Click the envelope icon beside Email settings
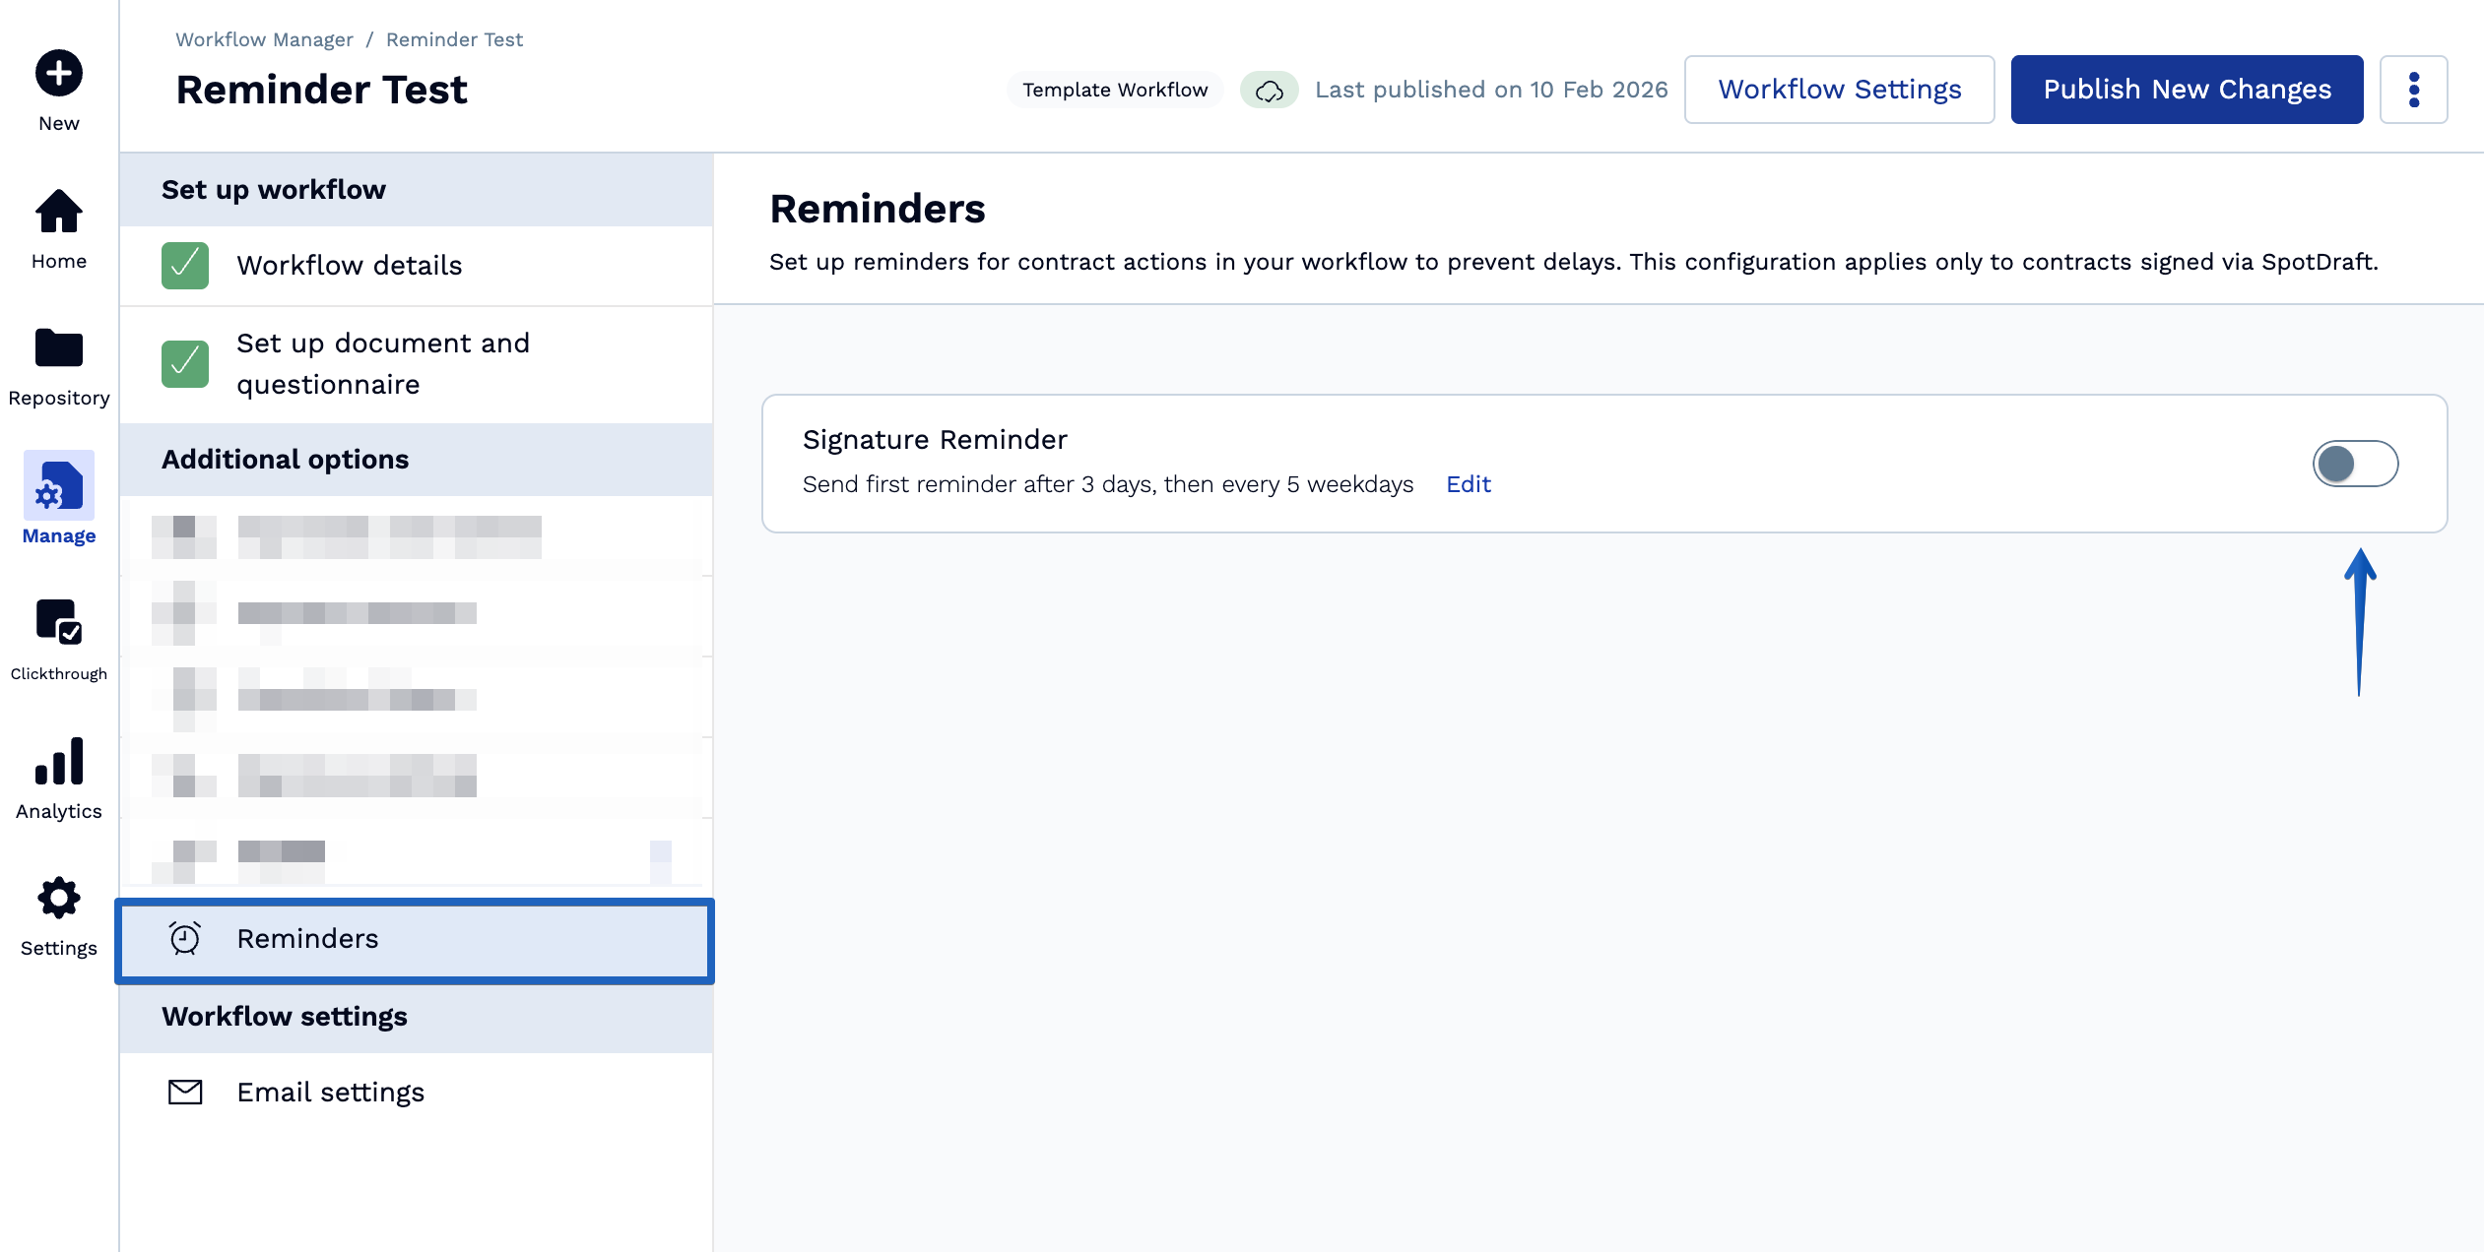The width and height of the screenshot is (2484, 1252). pos(183,1093)
